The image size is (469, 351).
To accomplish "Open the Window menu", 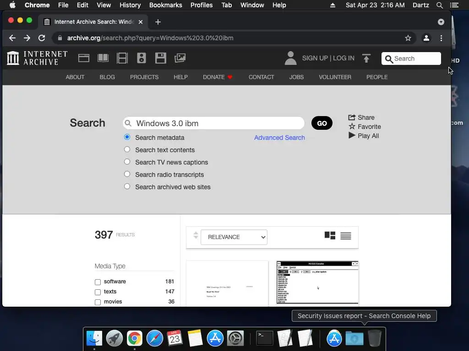I will click(x=252, y=5).
